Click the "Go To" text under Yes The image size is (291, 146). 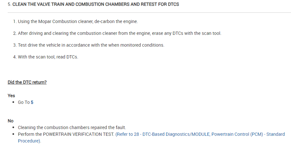pyautogui.click(x=24, y=102)
